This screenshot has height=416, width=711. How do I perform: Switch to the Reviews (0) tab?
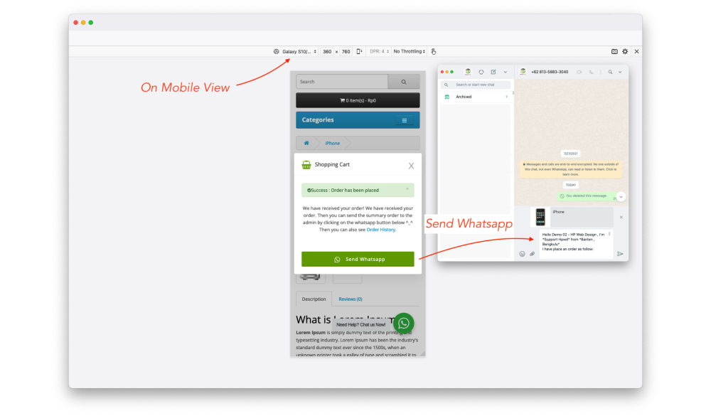(x=350, y=299)
